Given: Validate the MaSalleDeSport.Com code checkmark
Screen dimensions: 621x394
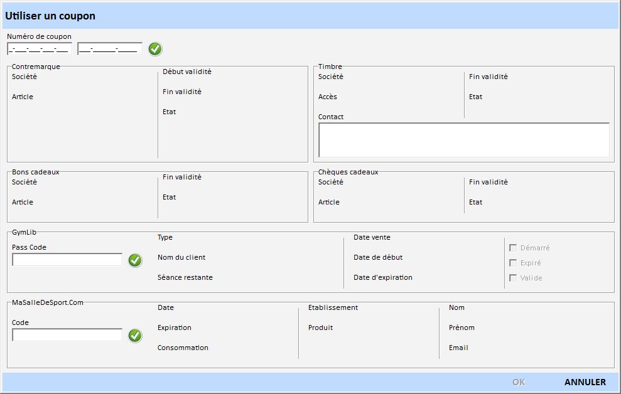Looking at the screenshot, I should tap(135, 336).
